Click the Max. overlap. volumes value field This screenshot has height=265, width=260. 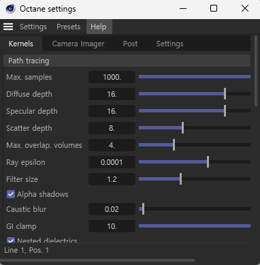(112, 145)
